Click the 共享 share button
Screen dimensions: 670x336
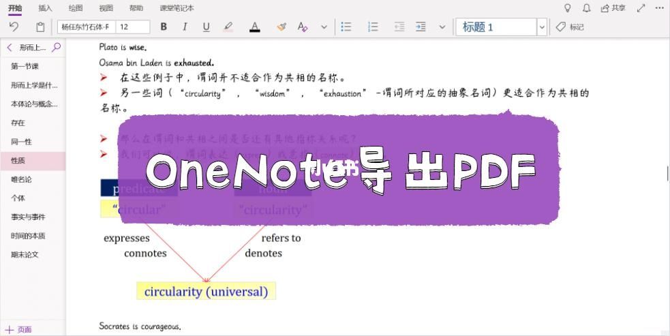[x=613, y=8]
